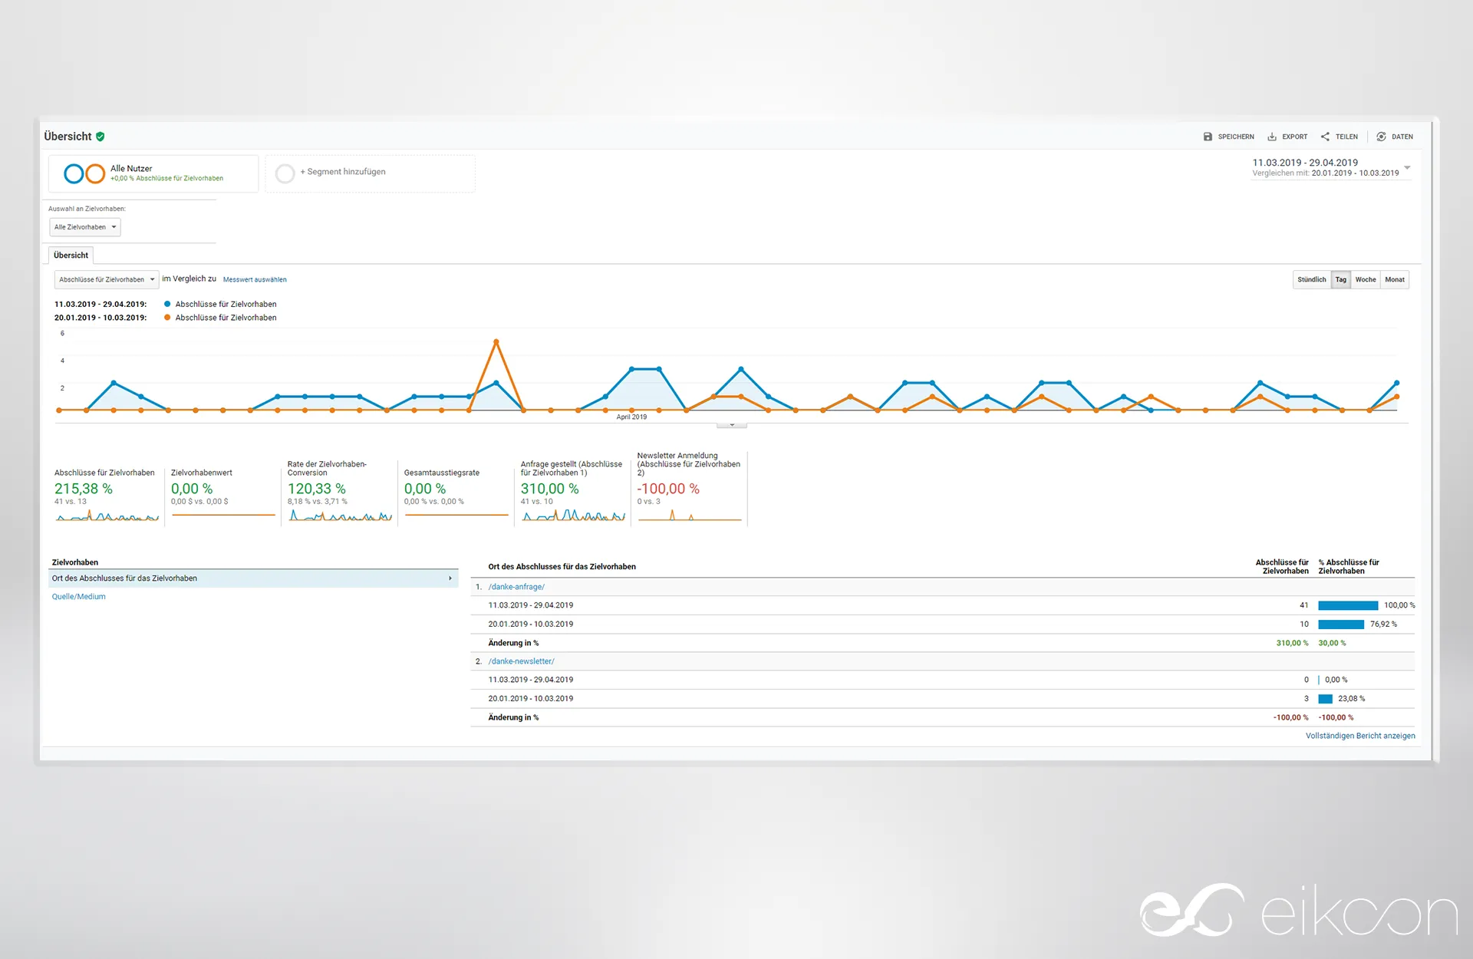This screenshot has height=959, width=1473.
Task: Click the Daten insights icon
Action: point(1381,137)
